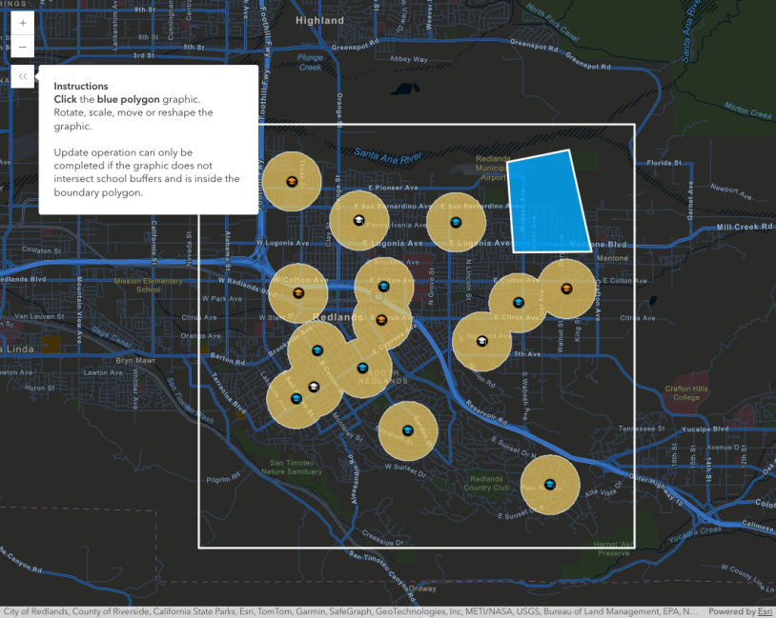
Task: Collapse the Instructions panel
Action: coord(23,78)
